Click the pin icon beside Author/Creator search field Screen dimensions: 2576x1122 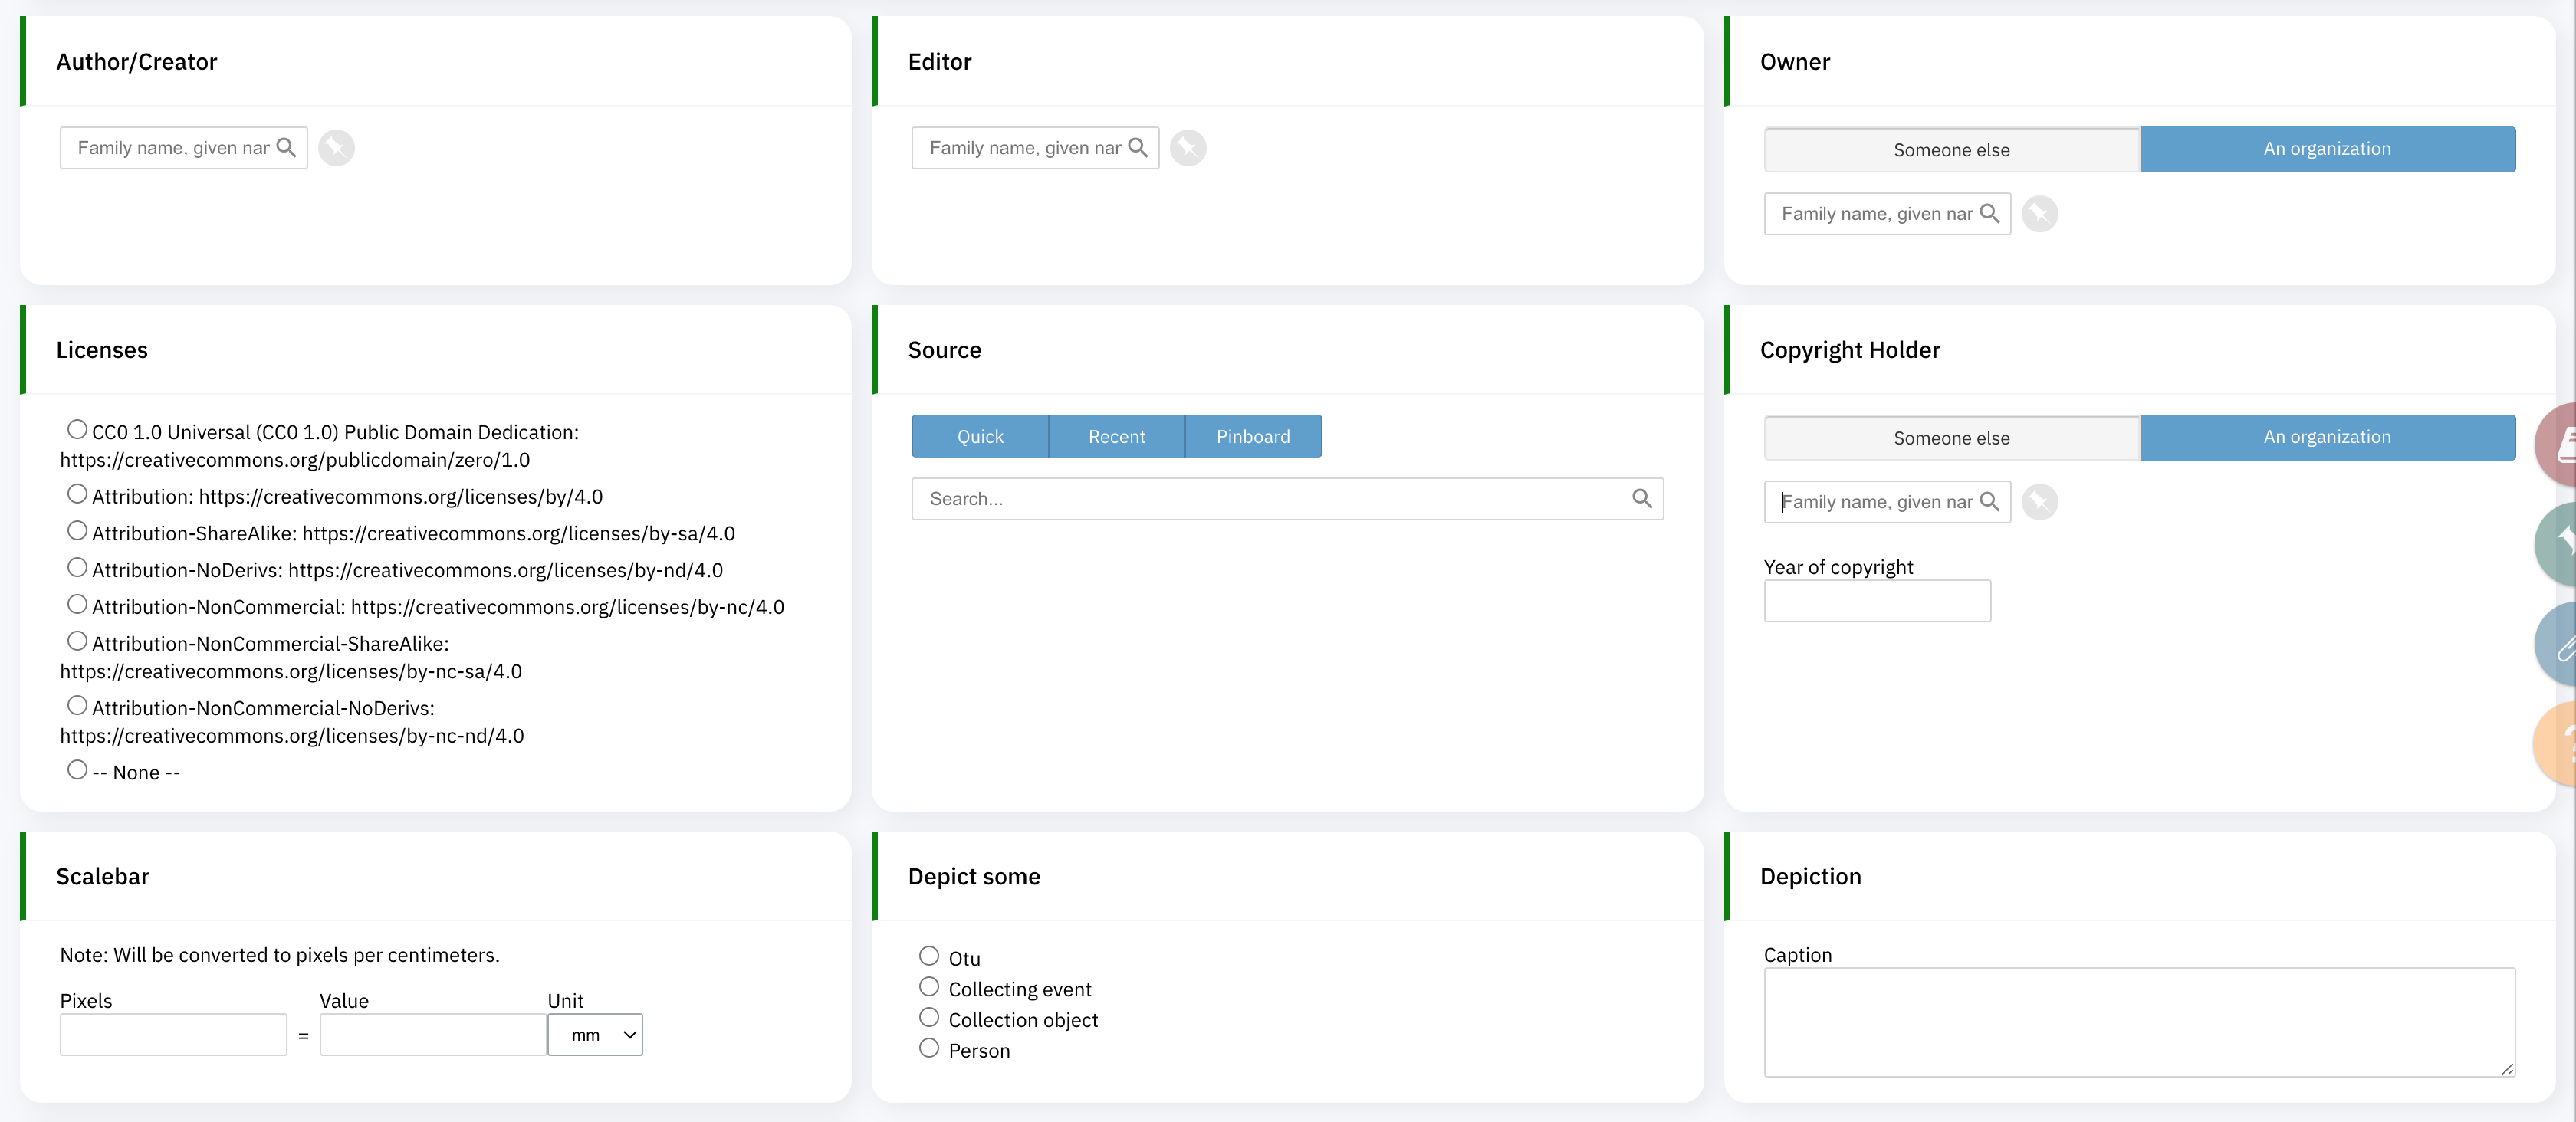[x=336, y=147]
